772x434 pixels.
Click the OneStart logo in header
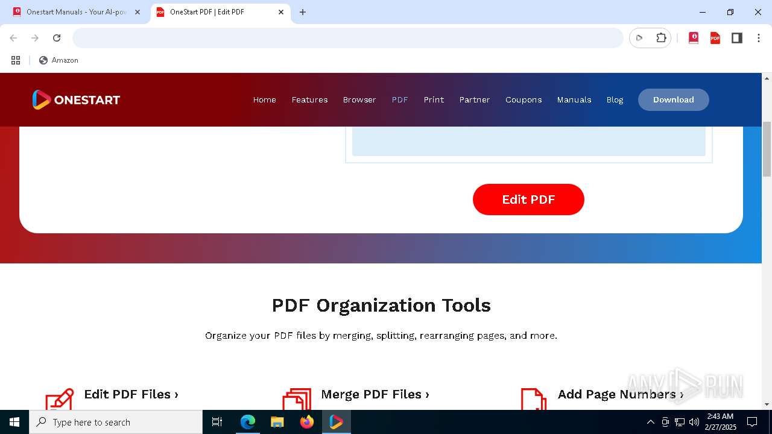(76, 99)
